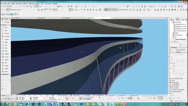The width and height of the screenshot is (188, 106).
Task: Select the Beam tool
Action: pyautogui.click(x=6, y=42)
